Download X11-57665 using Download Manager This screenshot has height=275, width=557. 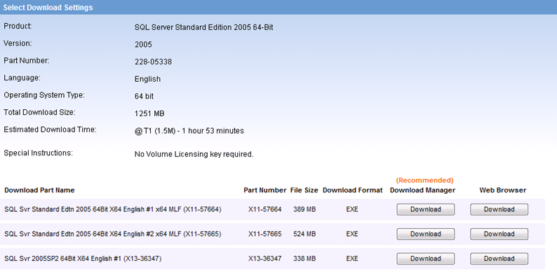tap(426, 234)
